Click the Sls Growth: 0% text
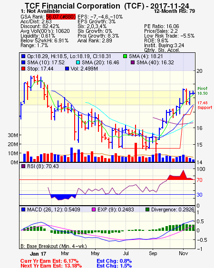Viewport: 214px width, 268px height. tap(95, 31)
